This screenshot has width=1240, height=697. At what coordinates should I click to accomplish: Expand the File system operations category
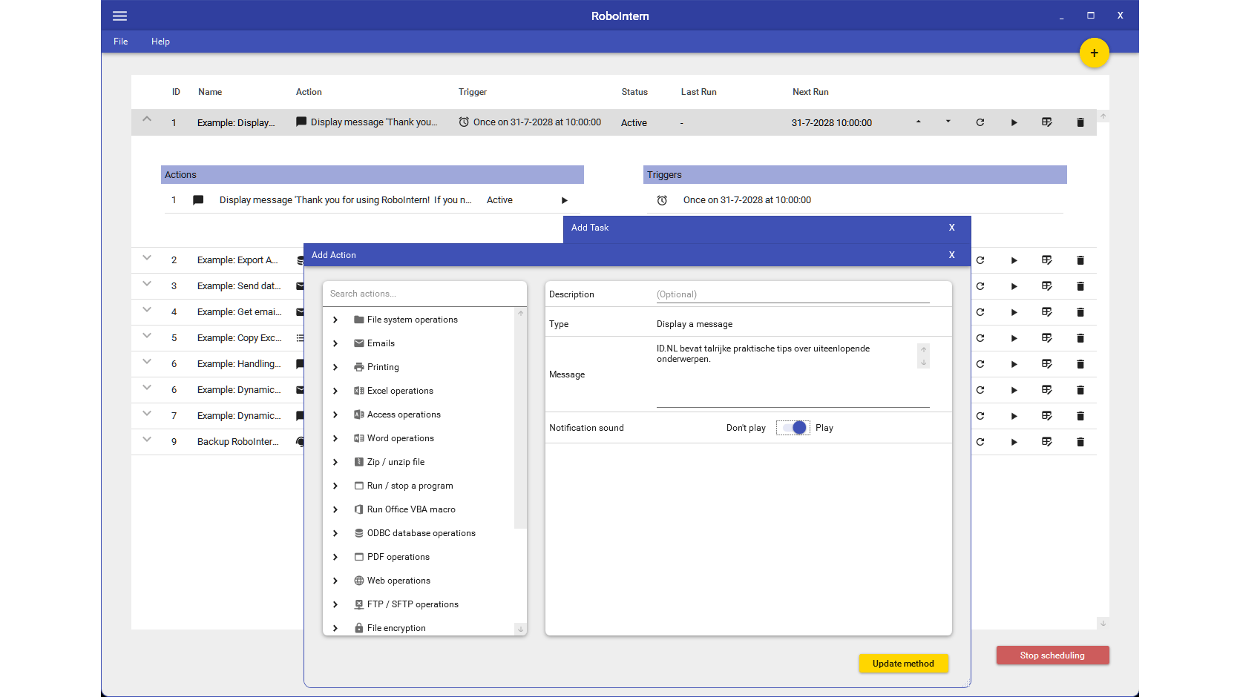point(335,320)
